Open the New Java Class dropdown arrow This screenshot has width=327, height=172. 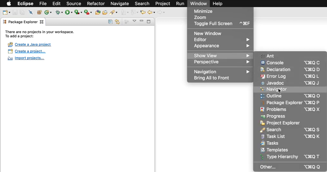pos(51,13)
